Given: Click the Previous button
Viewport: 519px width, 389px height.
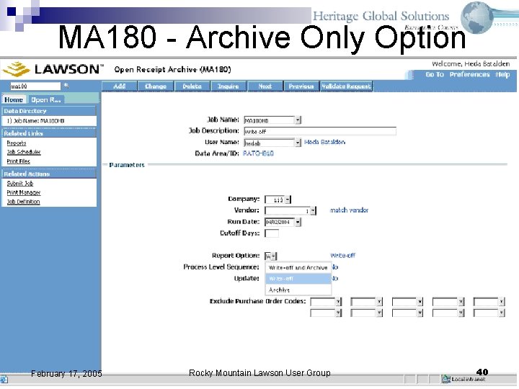Looking at the screenshot, I should 301,86.
